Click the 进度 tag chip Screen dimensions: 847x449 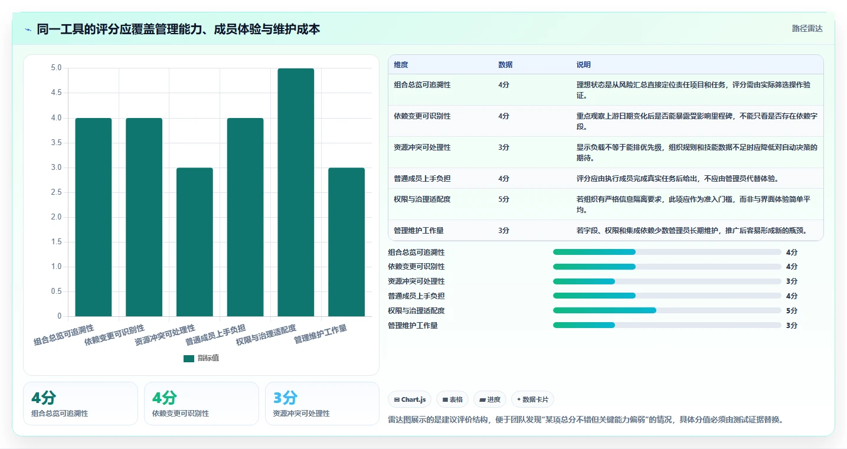[490, 399]
